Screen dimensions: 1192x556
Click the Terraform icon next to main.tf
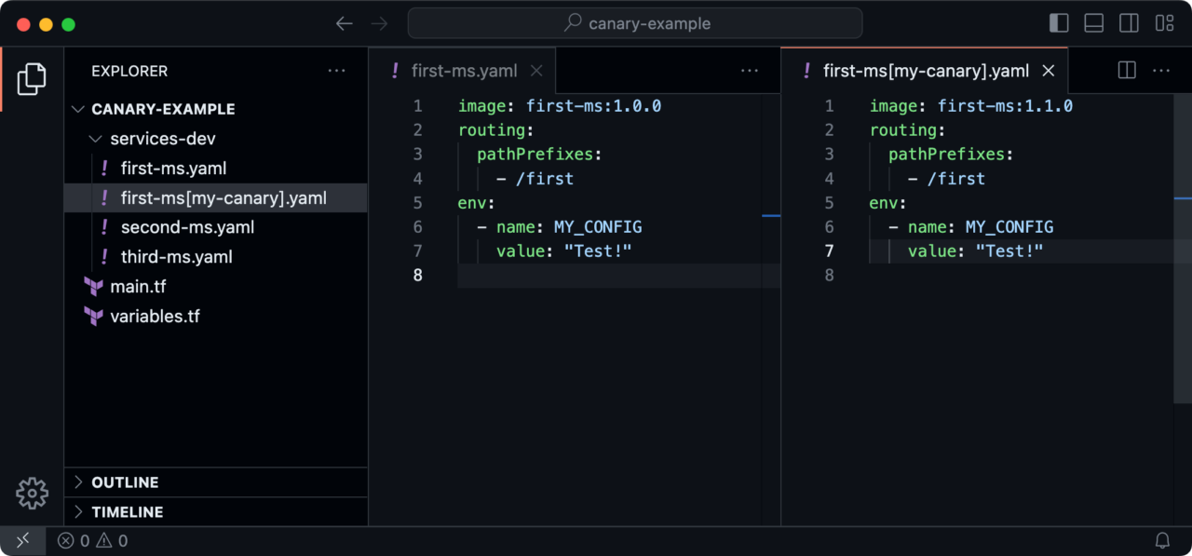click(94, 287)
